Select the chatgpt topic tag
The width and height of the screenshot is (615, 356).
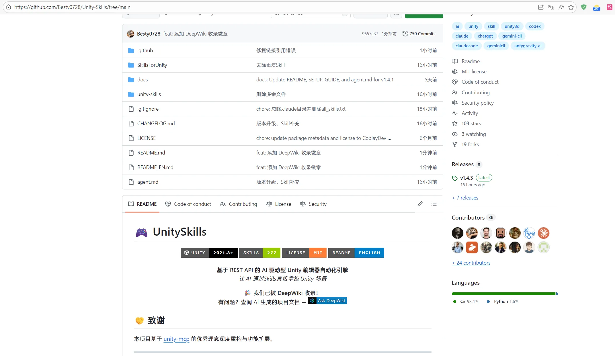(x=485, y=36)
